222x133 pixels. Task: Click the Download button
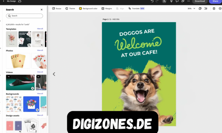200,1
